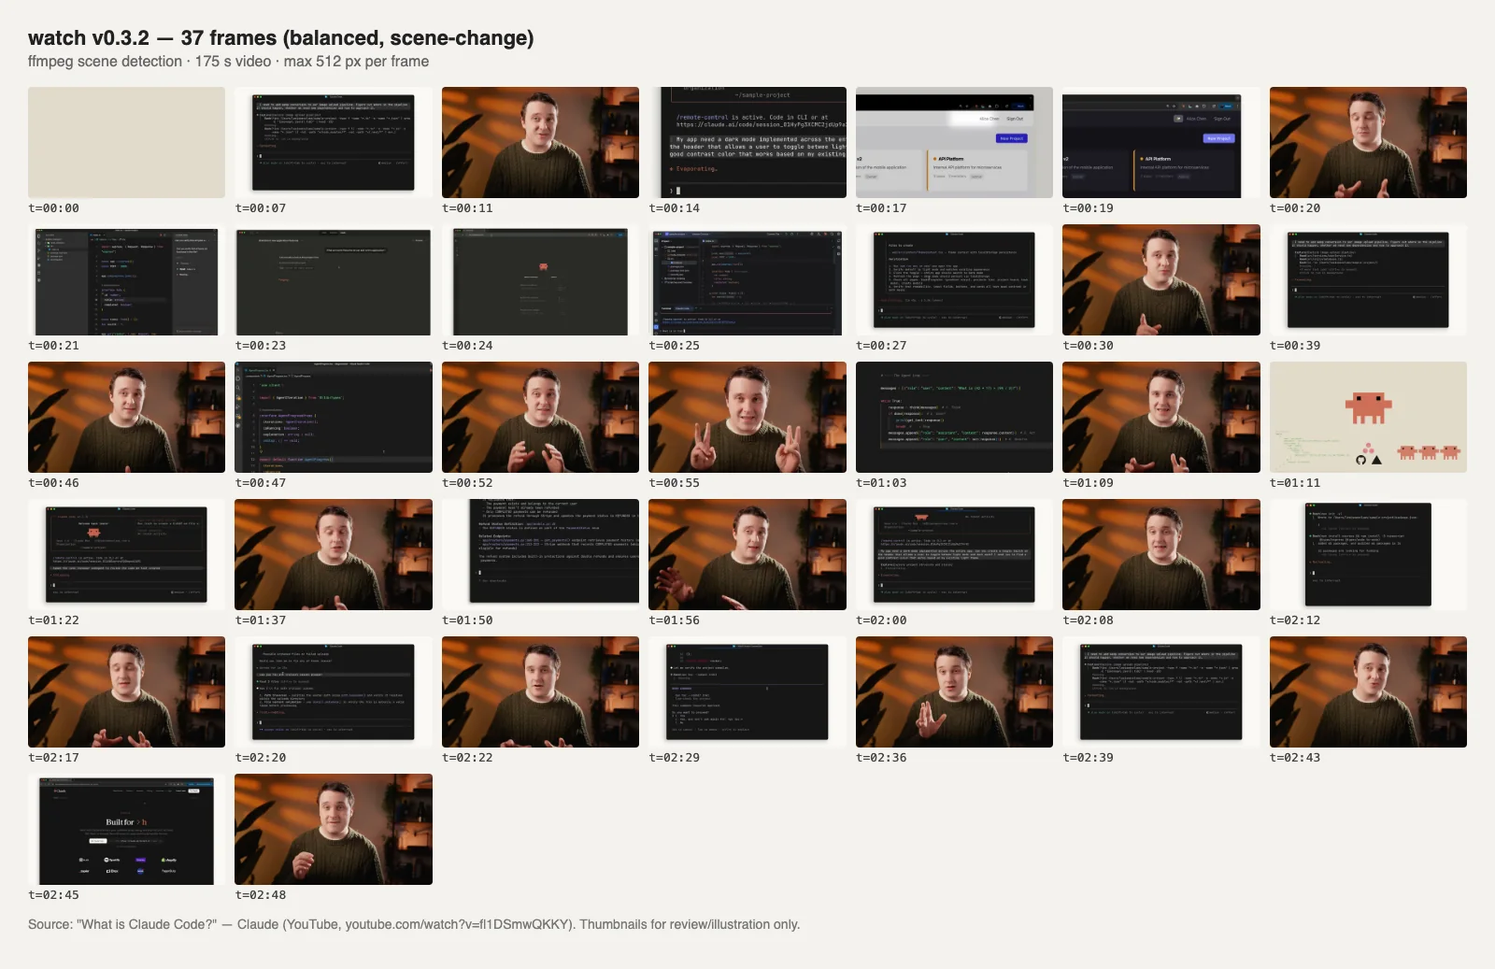Open the thumbnail at t=00:00

point(126,142)
